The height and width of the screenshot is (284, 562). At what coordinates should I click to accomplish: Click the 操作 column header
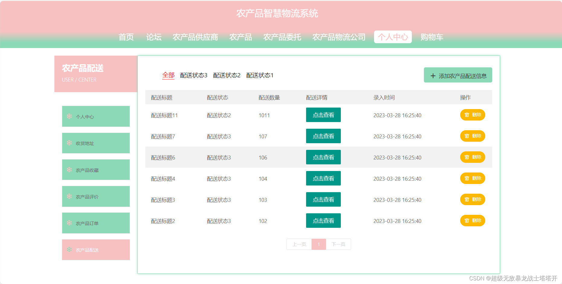tap(465, 98)
